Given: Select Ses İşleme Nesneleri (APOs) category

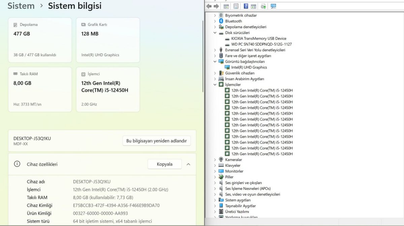Looking at the screenshot, I should [x=248, y=189].
